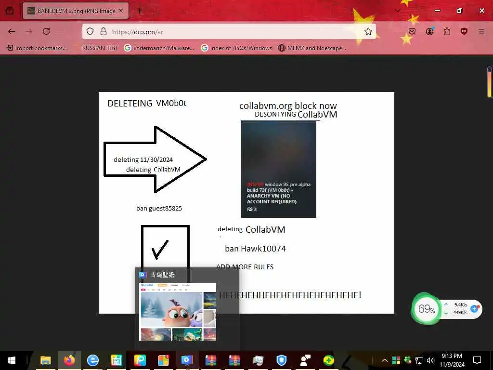Switch to Firefox in the taskbar

[69, 360]
